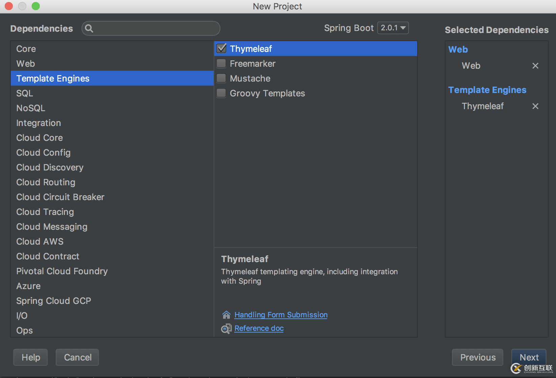Tick the Mustache checkbox
This screenshot has height=378, width=556.
(221, 78)
